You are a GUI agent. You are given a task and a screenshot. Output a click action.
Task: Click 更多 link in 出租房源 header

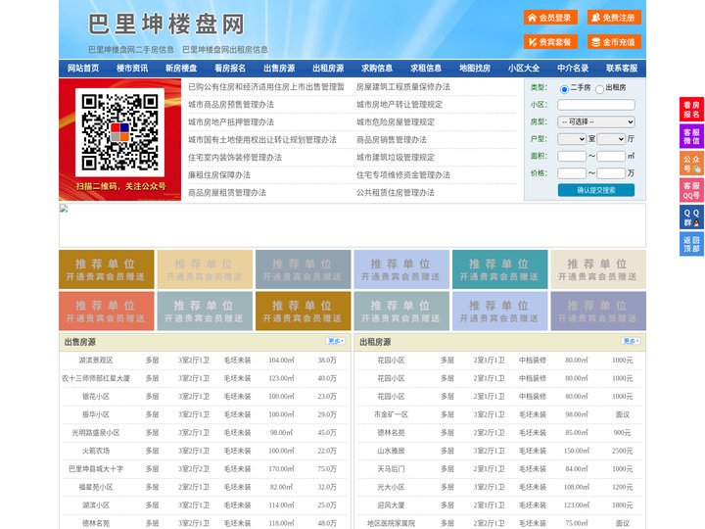tap(631, 342)
